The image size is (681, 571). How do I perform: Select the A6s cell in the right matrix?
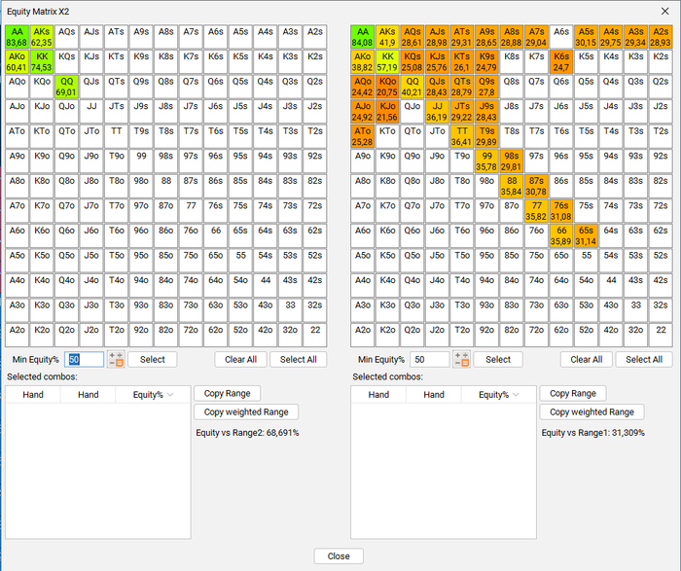[561, 37]
